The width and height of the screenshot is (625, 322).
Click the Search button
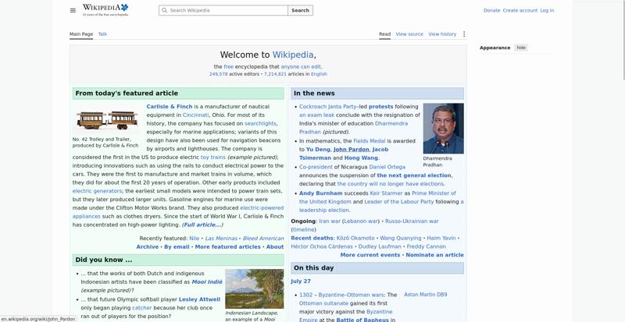300,10
